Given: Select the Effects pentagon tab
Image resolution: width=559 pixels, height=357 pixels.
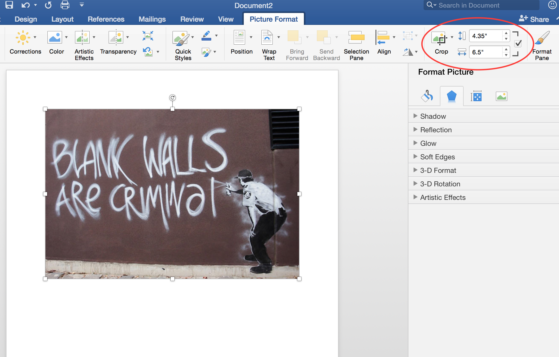Looking at the screenshot, I should pyautogui.click(x=452, y=96).
